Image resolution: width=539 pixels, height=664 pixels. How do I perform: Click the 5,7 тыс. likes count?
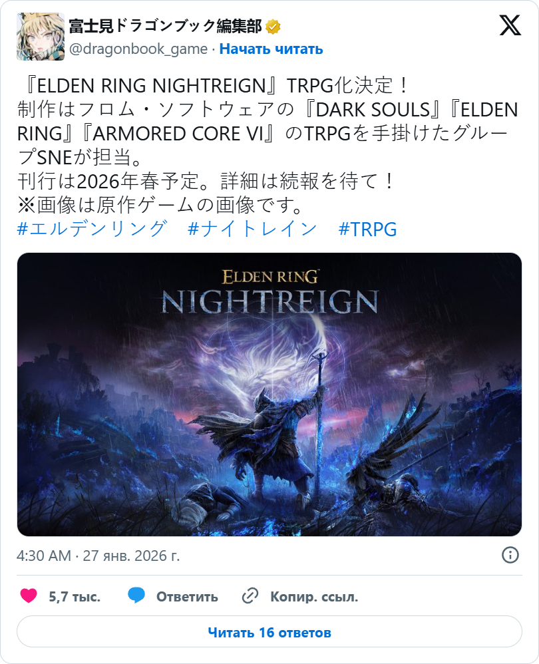(75, 596)
